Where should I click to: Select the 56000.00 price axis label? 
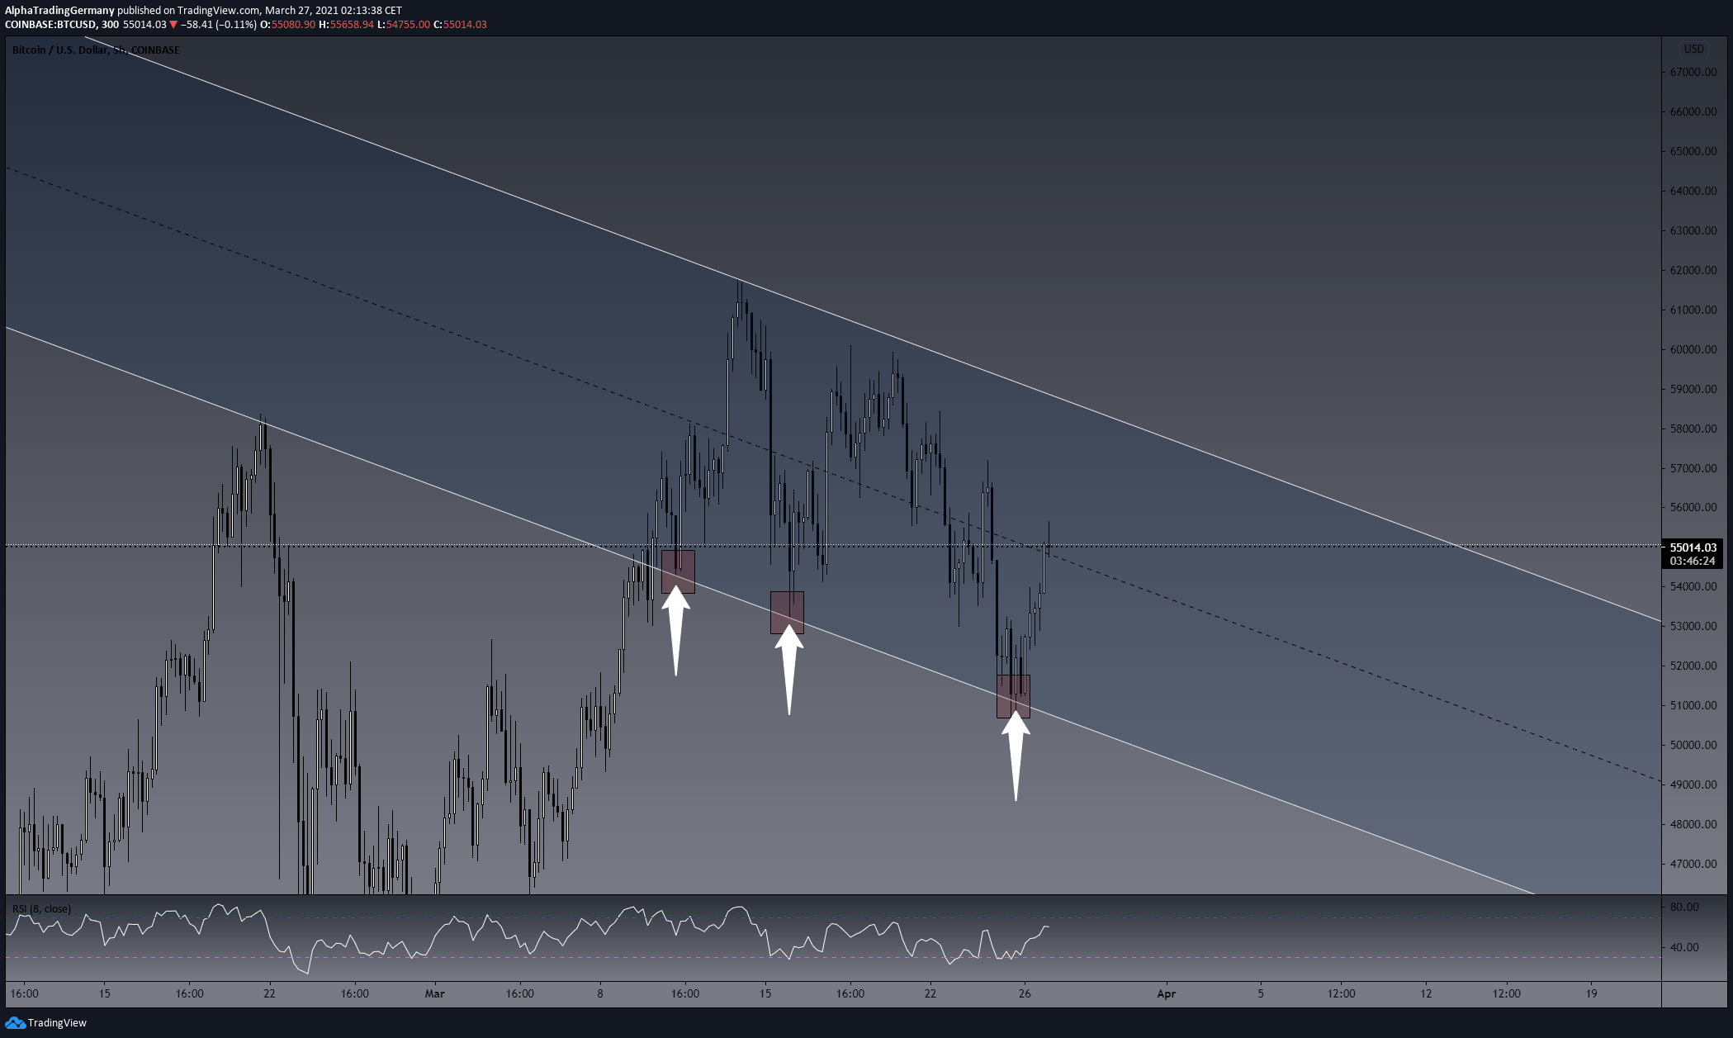pyautogui.click(x=1693, y=508)
